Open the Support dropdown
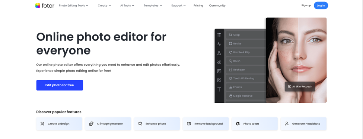 point(178,6)
